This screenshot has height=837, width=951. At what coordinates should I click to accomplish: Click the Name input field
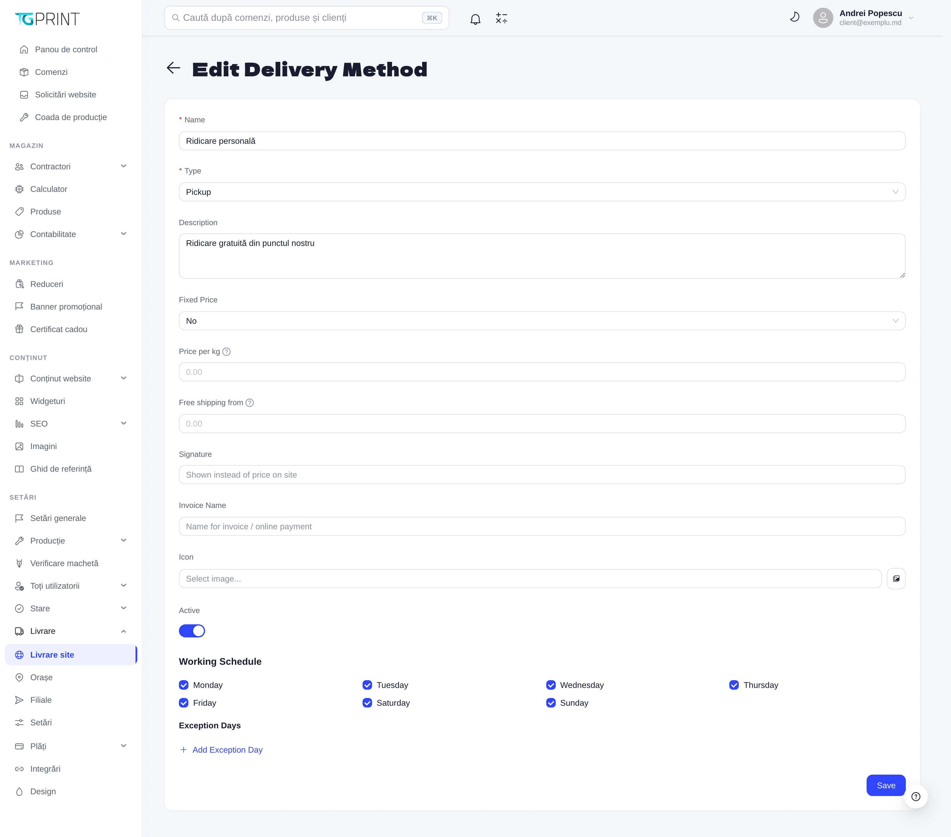[x=542, y=141]
